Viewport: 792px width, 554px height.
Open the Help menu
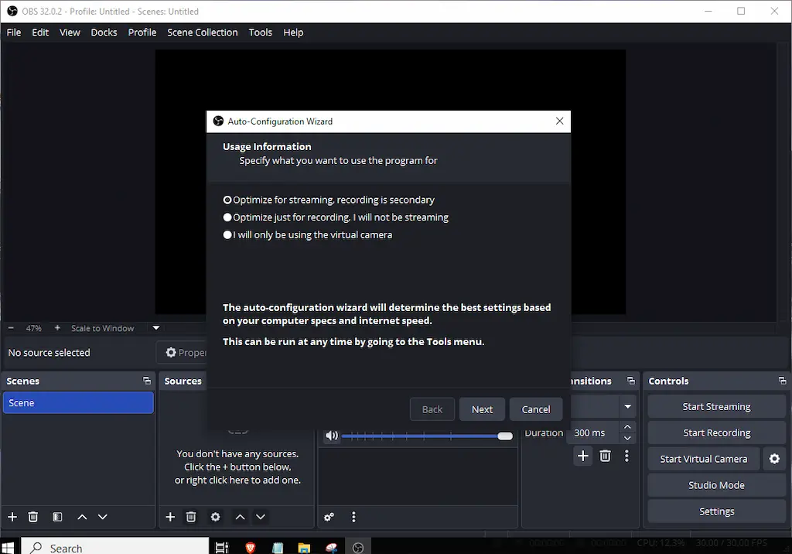pyautogui.click(x=293, y=32)
